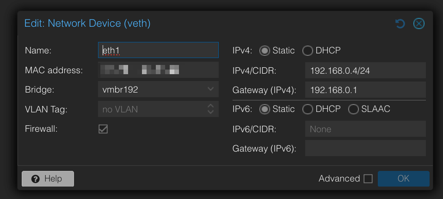
Task: Select IPv4 DHCP radio button
Action: 308,51
